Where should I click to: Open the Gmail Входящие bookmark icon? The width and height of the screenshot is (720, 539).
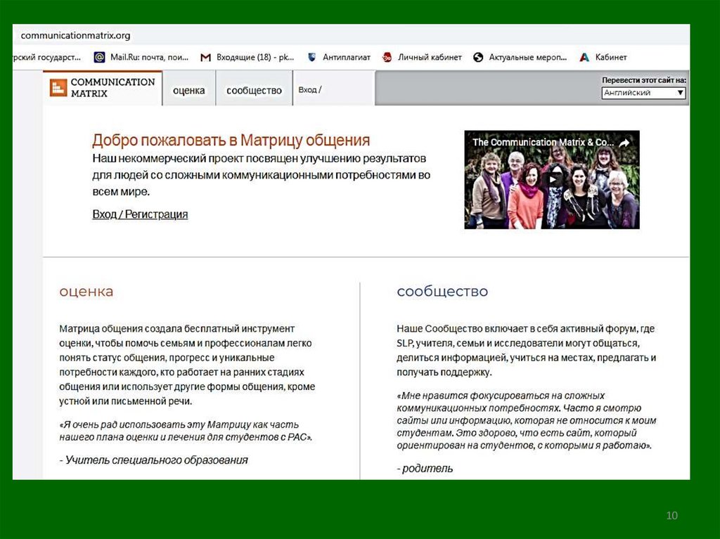205,58
